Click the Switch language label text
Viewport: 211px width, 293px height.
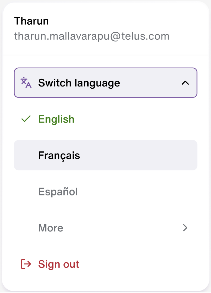coord(79,83)
